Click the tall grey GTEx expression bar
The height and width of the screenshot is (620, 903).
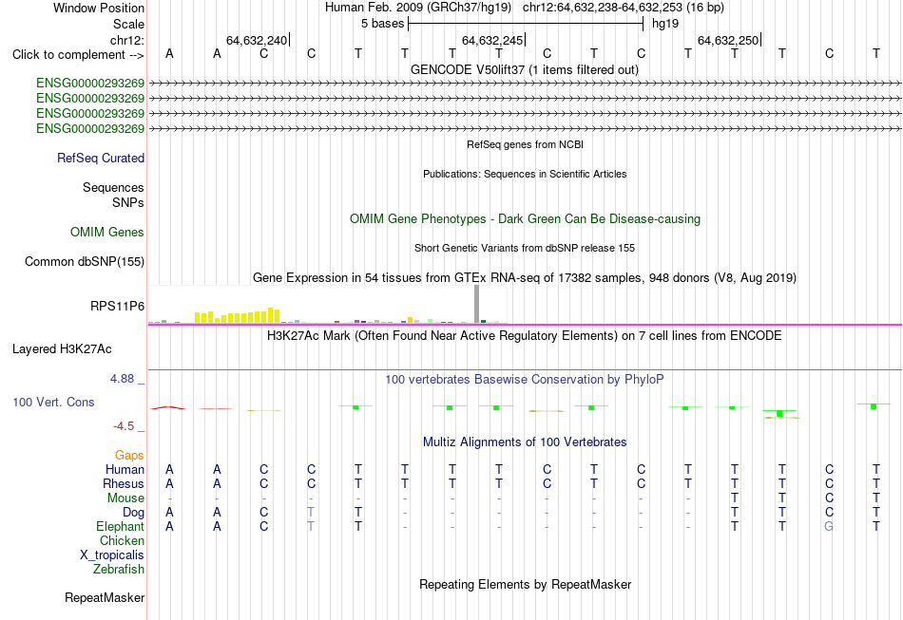coord(476,304)
